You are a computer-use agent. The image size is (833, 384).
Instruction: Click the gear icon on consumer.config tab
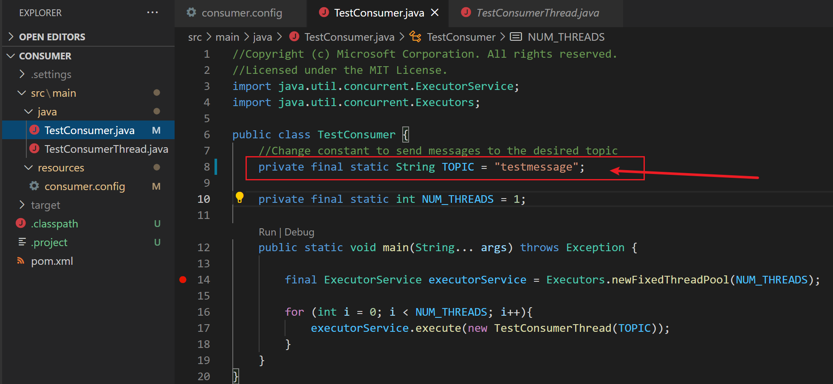click(192, 13)
